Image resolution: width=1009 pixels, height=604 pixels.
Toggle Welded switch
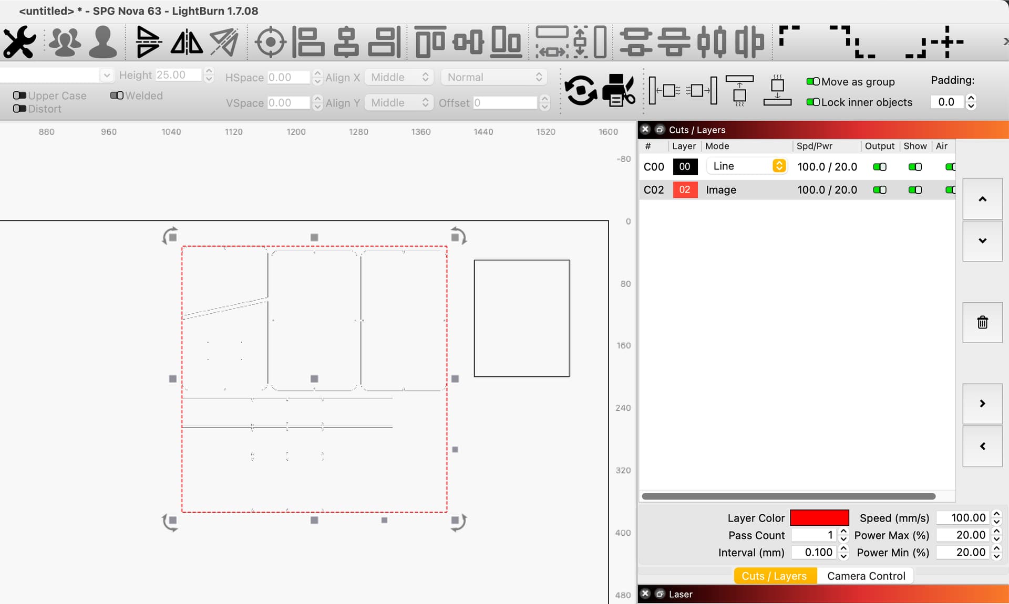(x=117, y=96)
